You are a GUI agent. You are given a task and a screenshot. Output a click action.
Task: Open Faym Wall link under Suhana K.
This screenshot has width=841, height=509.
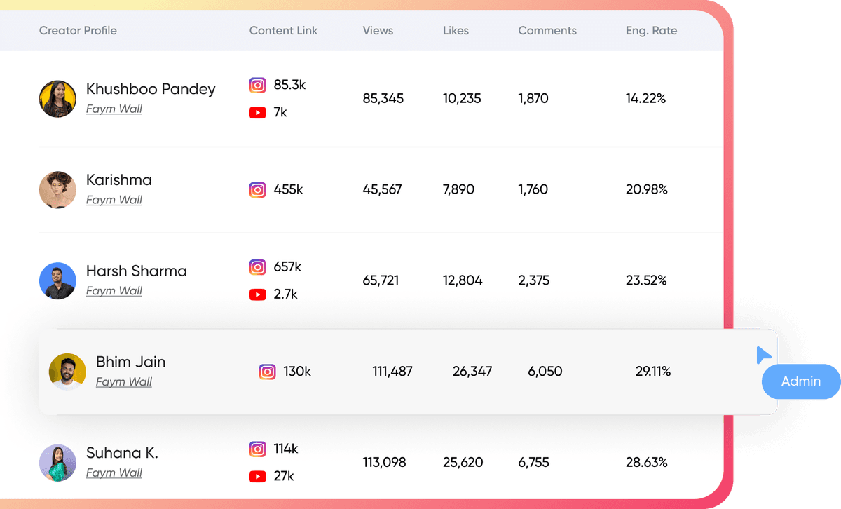point(114,473)
